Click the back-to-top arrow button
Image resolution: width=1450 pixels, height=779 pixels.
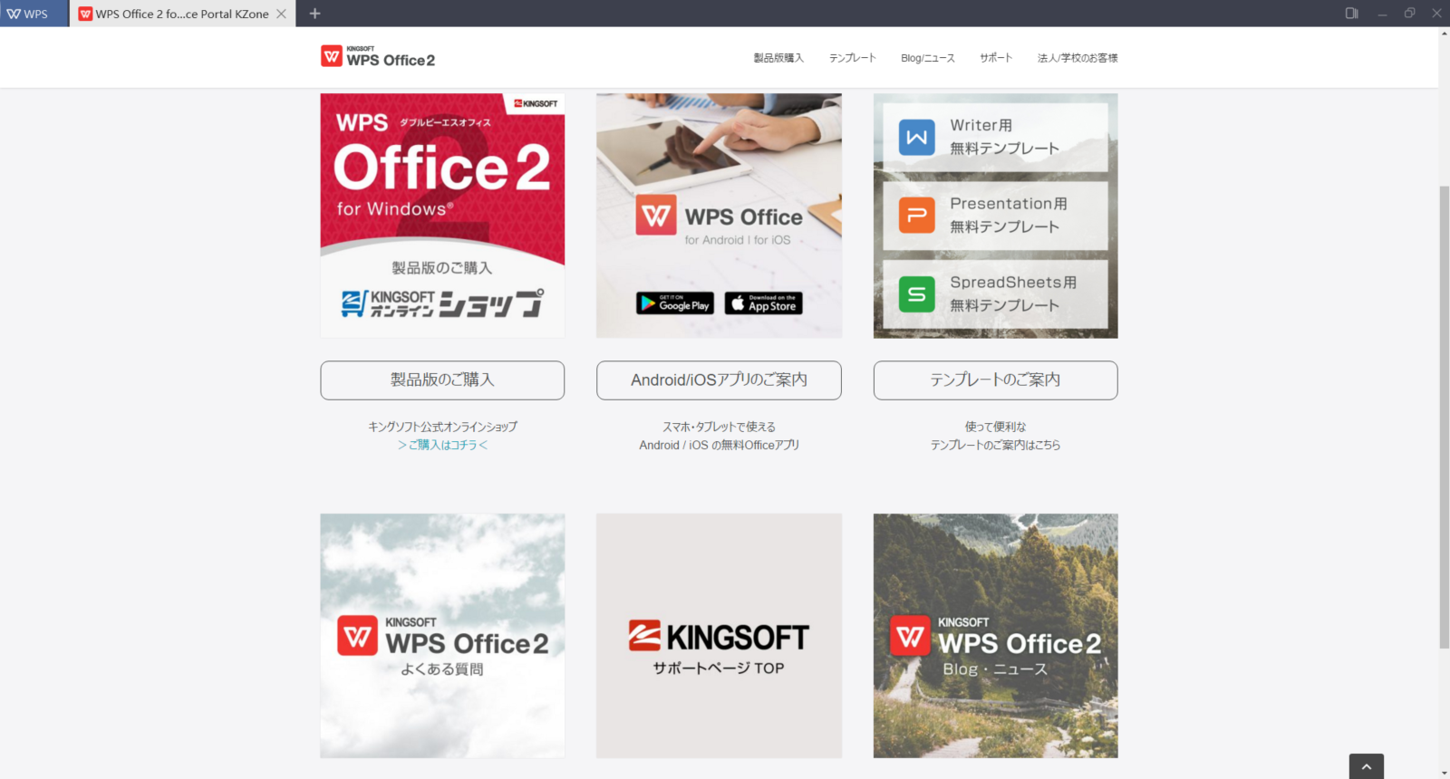pyautogui.click(x=1366, y=766)
